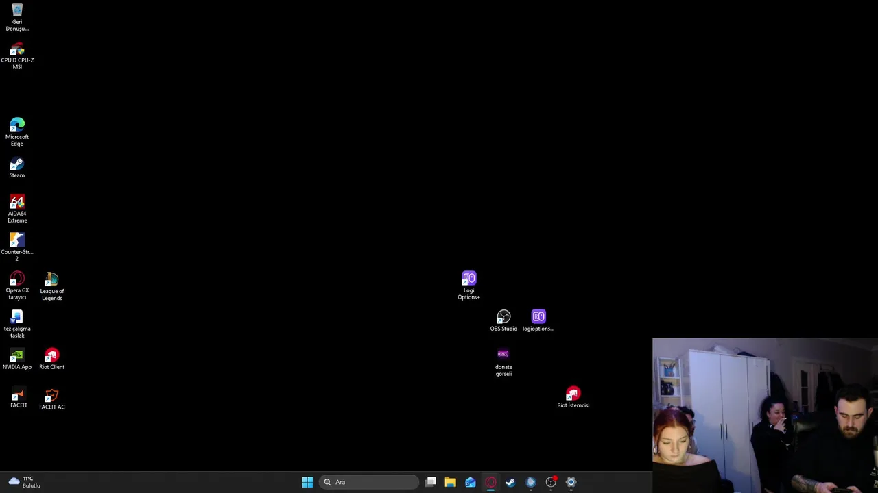Select the Logi Options+ desktop icon
The width and height of the screenshot is (878, 493).
(469, 286)
